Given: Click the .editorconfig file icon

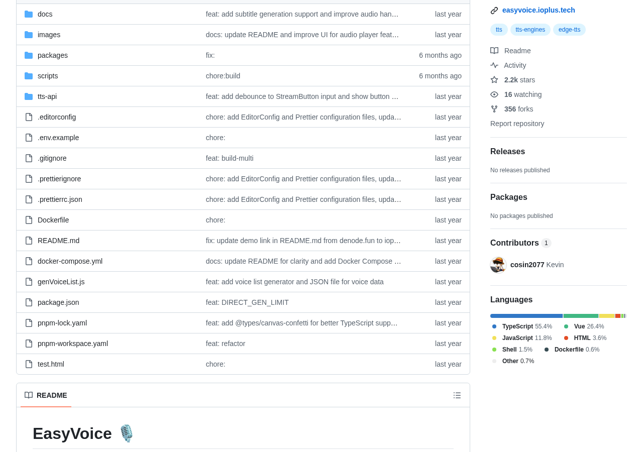Looking at the screenshot, I should click(x=29, y=117).
